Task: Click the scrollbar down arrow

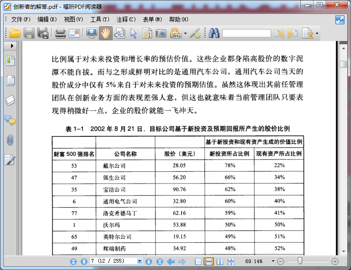Action: point(344,252)
